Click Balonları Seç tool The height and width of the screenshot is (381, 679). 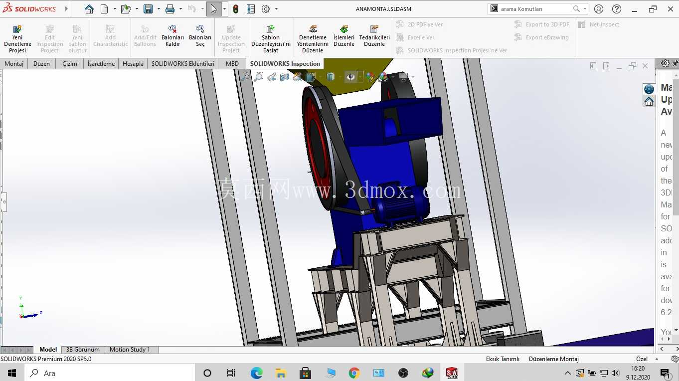coord(200,36)
